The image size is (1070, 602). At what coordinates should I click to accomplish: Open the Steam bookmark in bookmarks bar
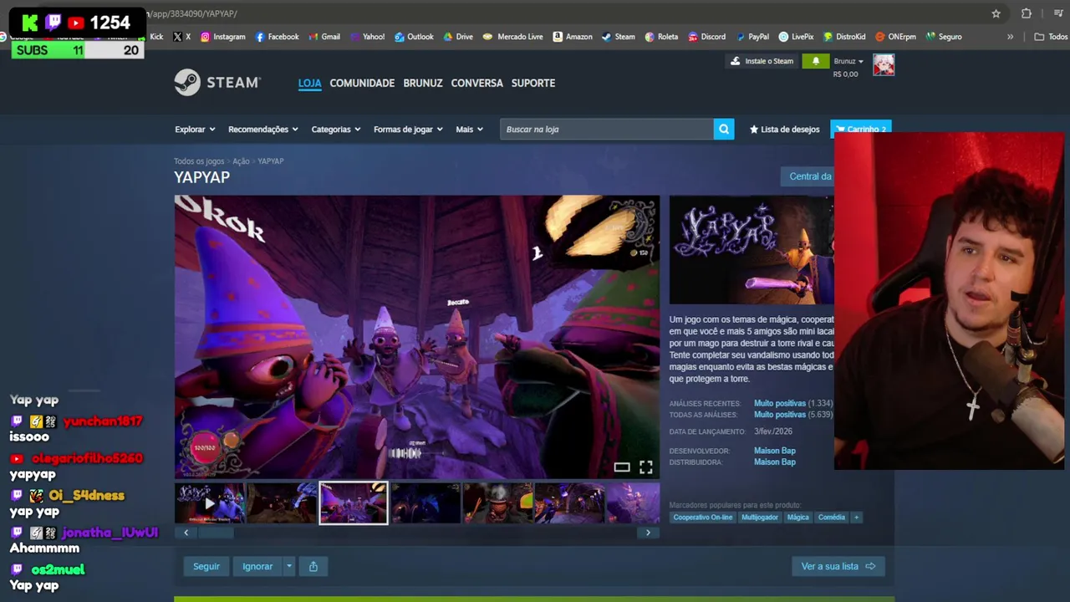coord(618,37)
